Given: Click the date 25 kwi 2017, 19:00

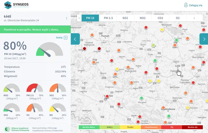Looking at the screenshot, I should [x=15, y=58].
